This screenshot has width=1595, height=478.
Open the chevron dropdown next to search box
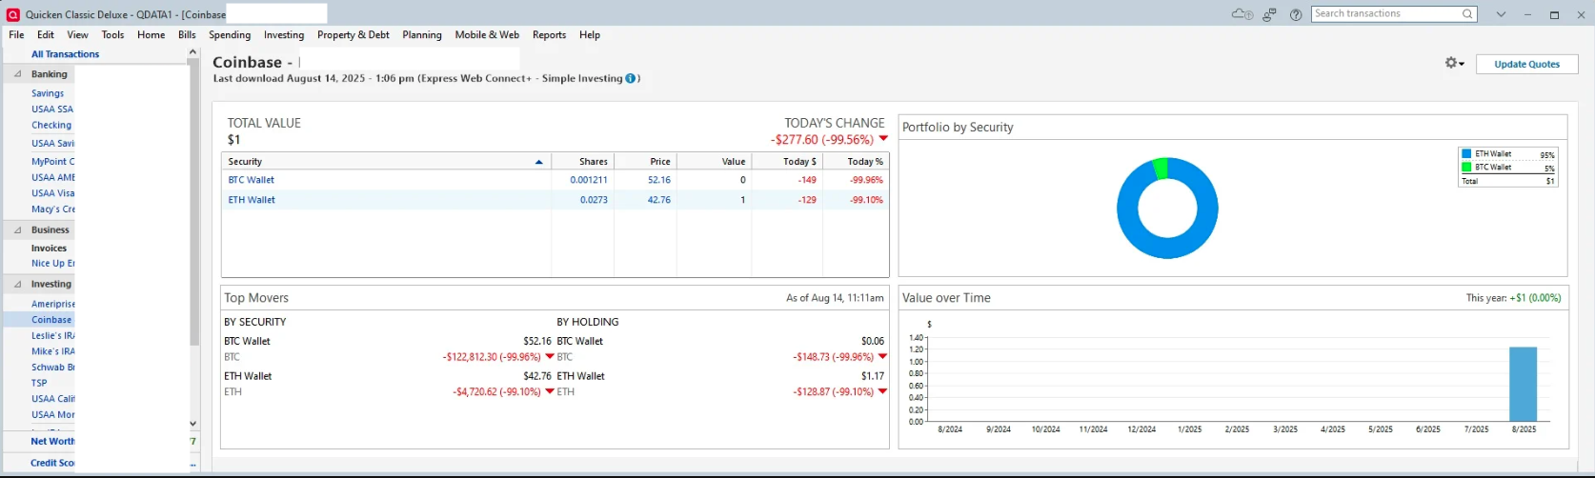pos(1501,14)
